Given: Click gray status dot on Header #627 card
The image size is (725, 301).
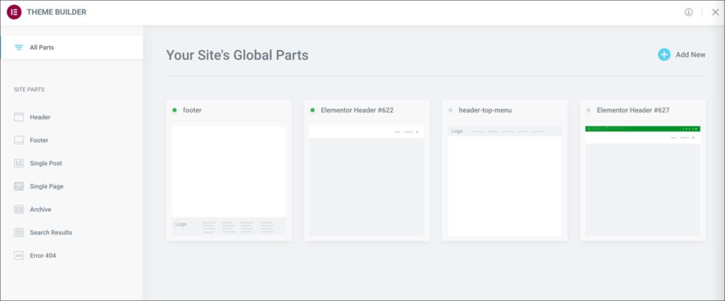Looking at the screenshot, I should pyautogui.click(x=588, y=110).
